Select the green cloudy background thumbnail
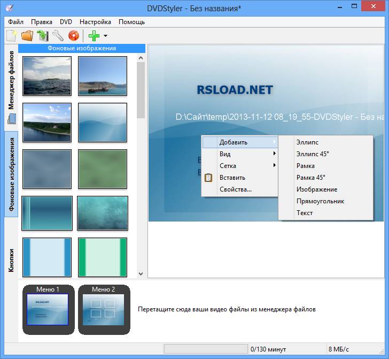This screenshot has height=359, width=389. (x=103, y=169)
